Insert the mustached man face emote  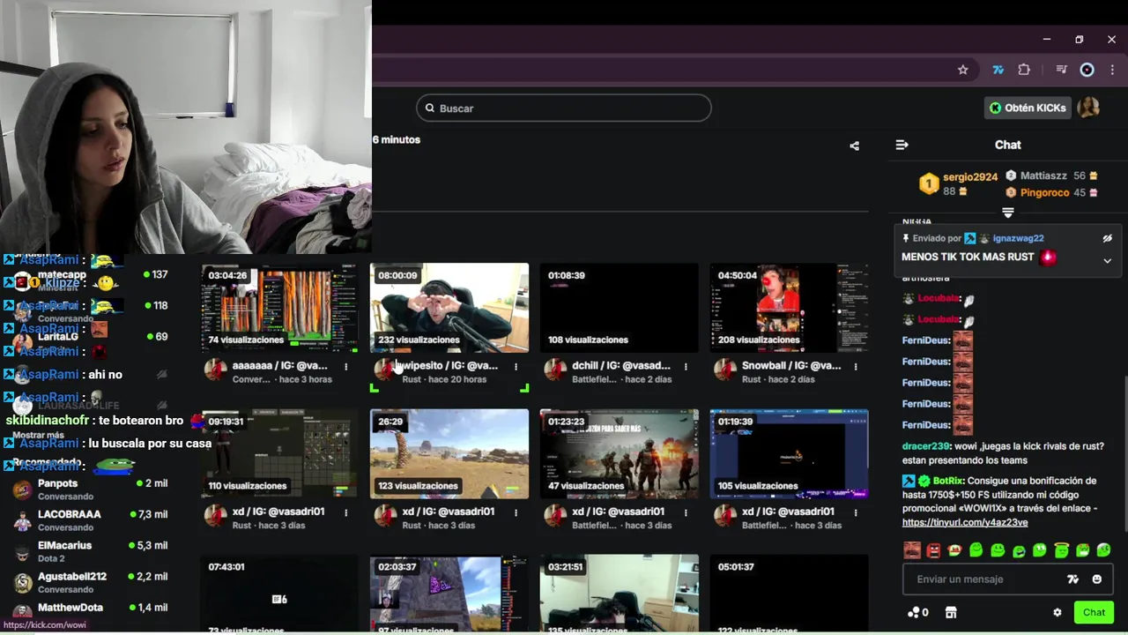click(911, 550)
